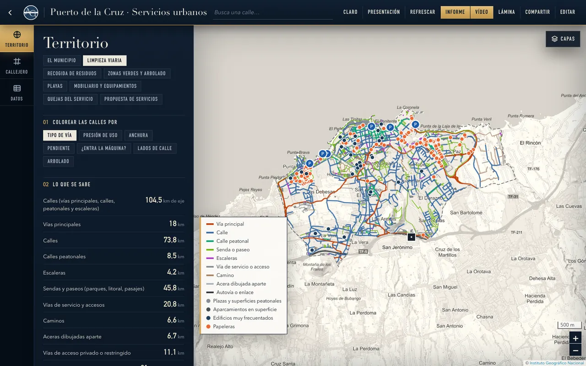The height and width of the screenshot is (366, 586).
Task: Select the square marker near San Jerónimo
Action: pyautogui.click(x=411, y=237)
